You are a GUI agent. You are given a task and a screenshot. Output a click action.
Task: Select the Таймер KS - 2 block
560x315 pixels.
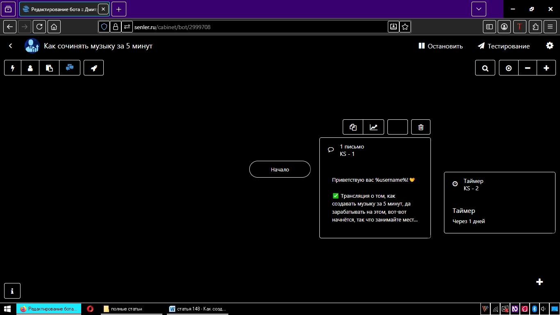pyautogui.click(x=499, y=203)
